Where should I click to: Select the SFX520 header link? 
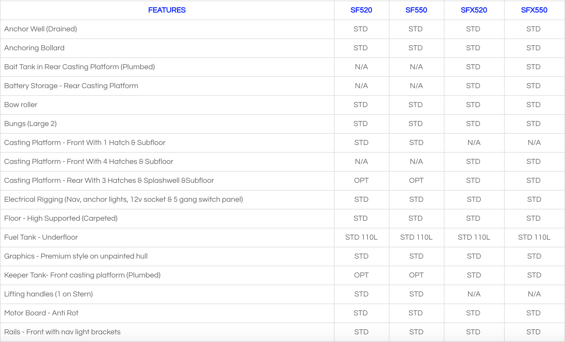(x=474, y=10)
